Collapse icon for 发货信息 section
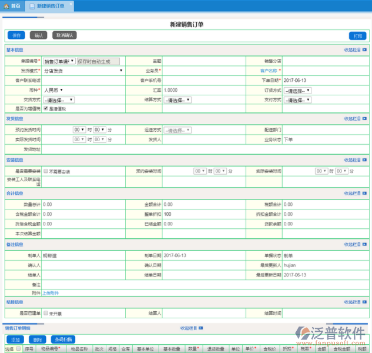Image resolution: width=372 pixels, height=353 pixels. [x=364, y=118]
